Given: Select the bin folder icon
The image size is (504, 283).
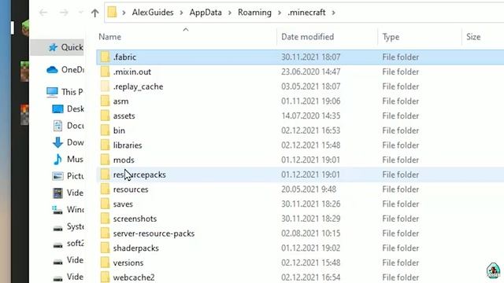Looking at the screenshot, I should pyautogui.click(x=105, y=130).
